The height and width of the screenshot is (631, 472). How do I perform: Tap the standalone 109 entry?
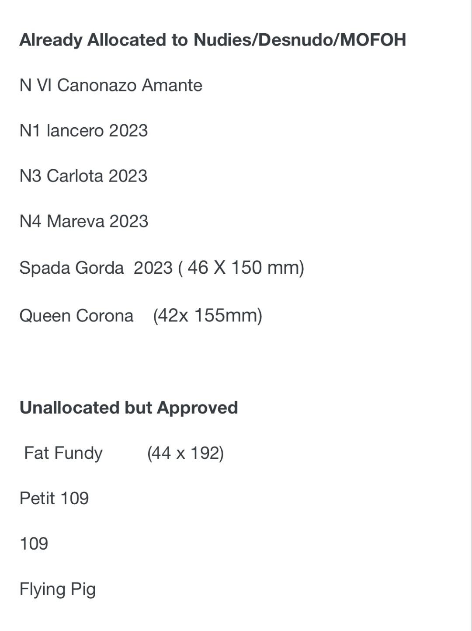click(x=34, y=544)
